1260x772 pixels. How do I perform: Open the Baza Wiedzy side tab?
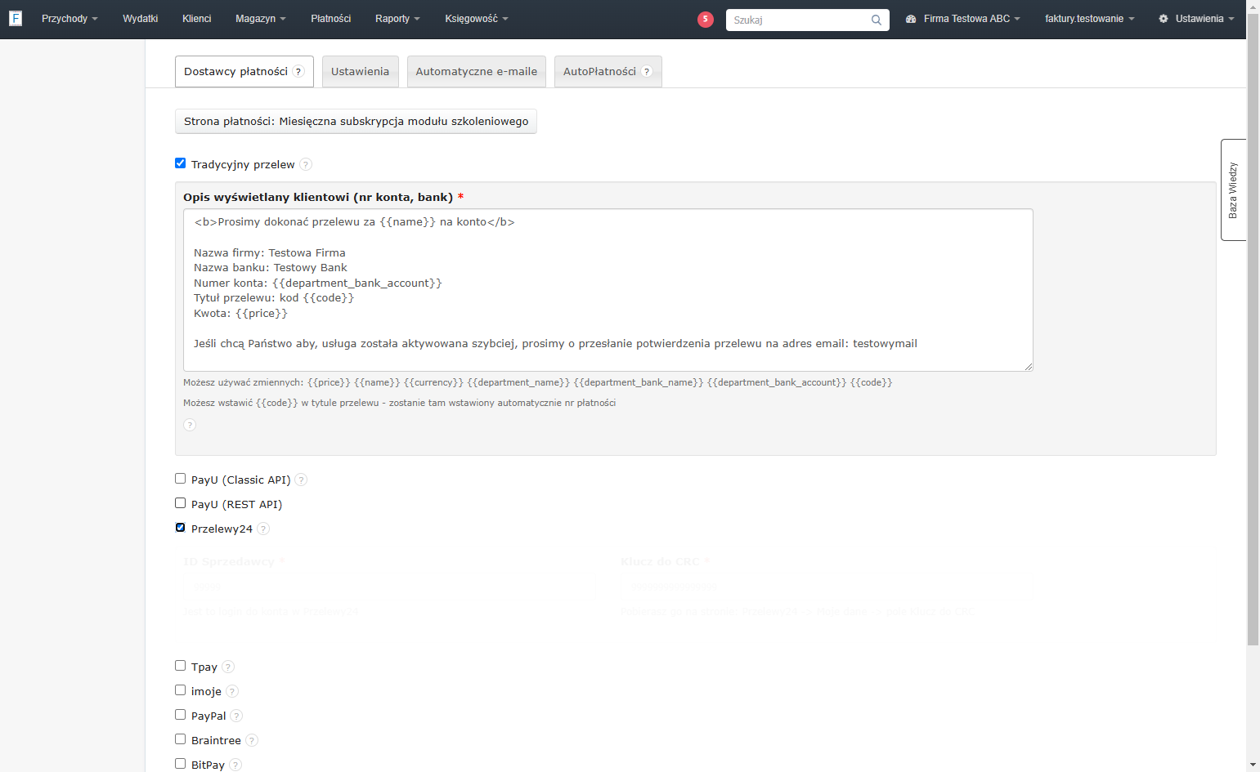point(1233,190)
